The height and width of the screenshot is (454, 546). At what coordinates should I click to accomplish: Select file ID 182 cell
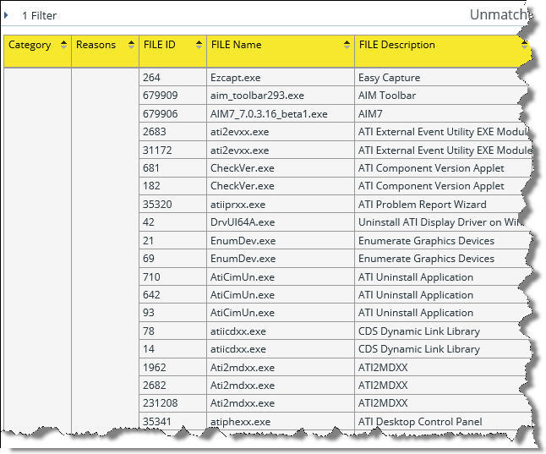(x=172, y=186)
